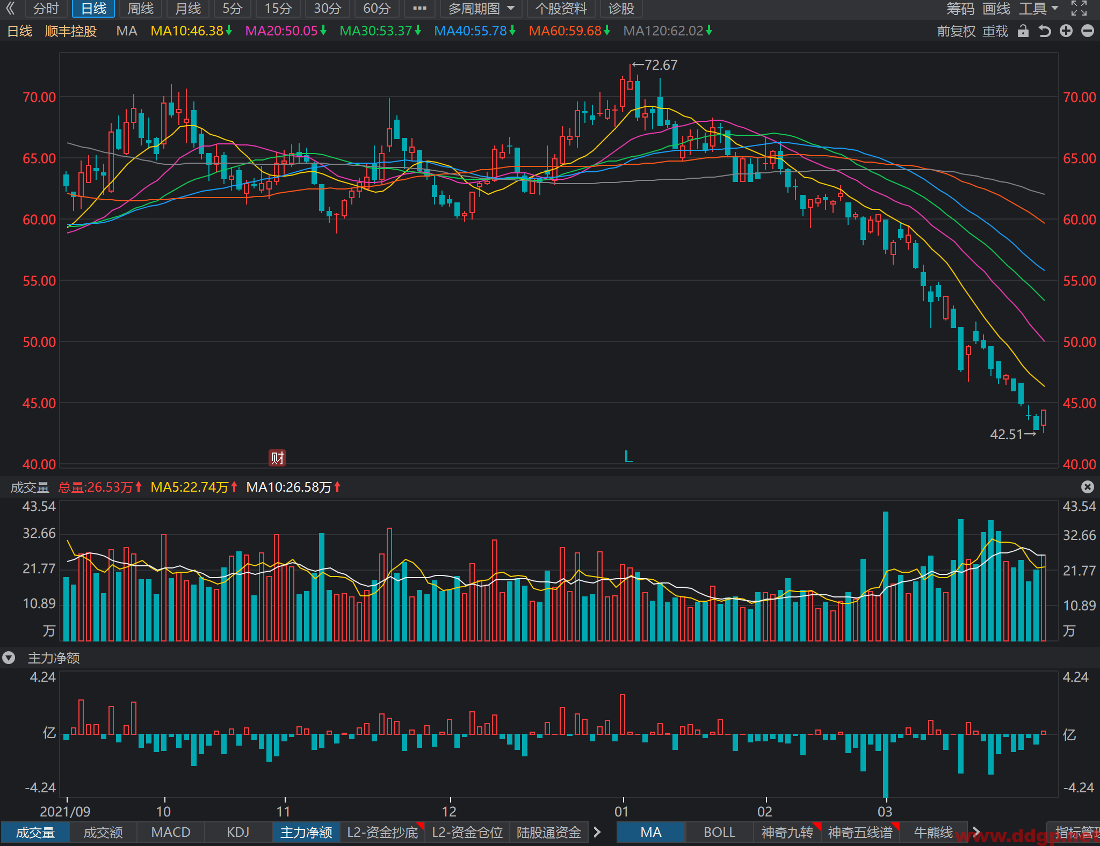
Task: Click the 重载 reload button
Action: [995, 31]
